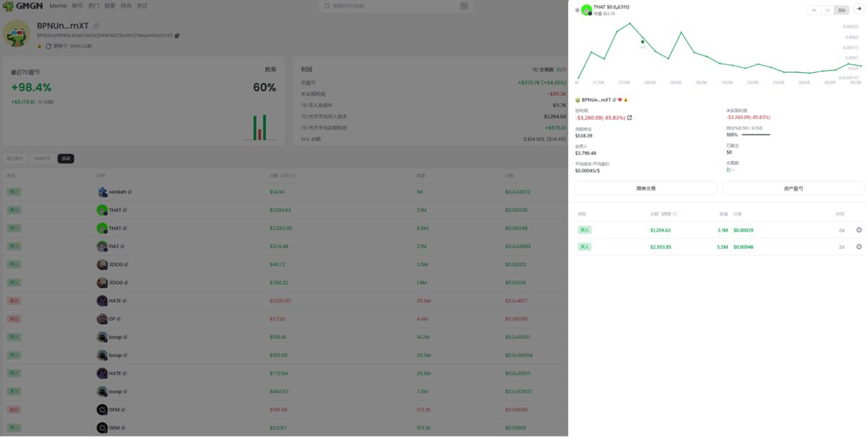The width and height of the screenshot is (867, 437).
Task: Click the THAT token green avatar
Action: click(587, 10)
